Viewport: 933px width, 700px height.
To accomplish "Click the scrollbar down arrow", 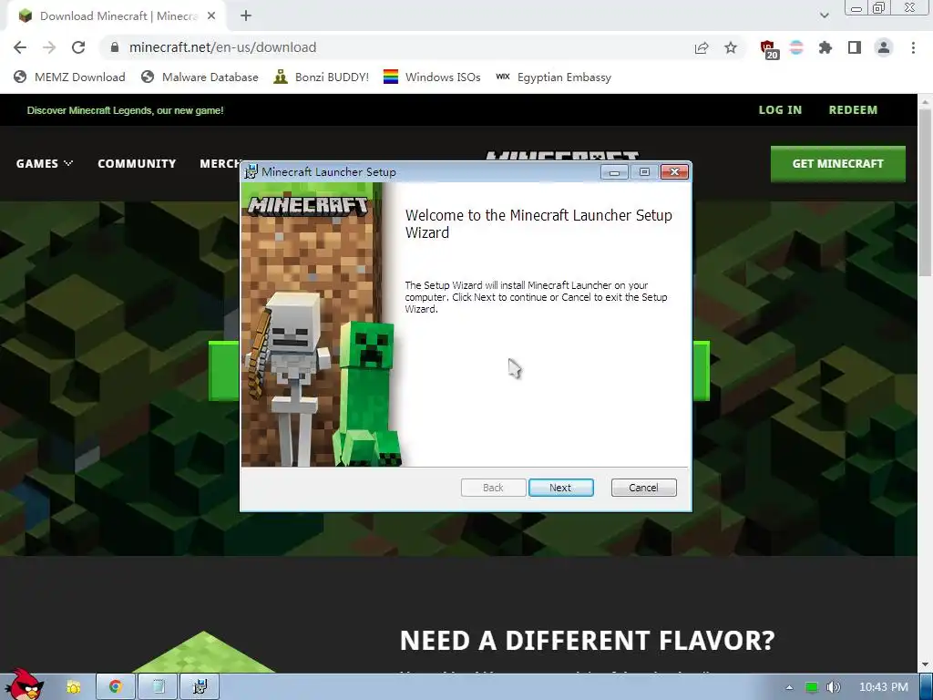I will 926,665.
